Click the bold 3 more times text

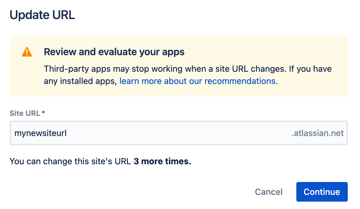162,161
